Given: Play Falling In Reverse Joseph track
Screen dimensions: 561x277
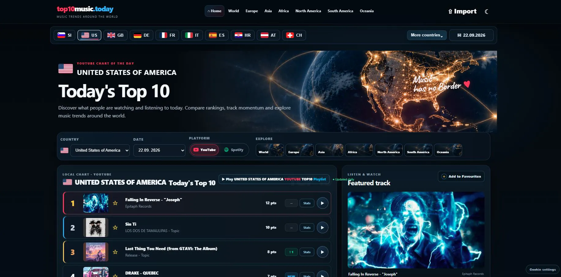Looking at the screenshot, I should [322, 203].
